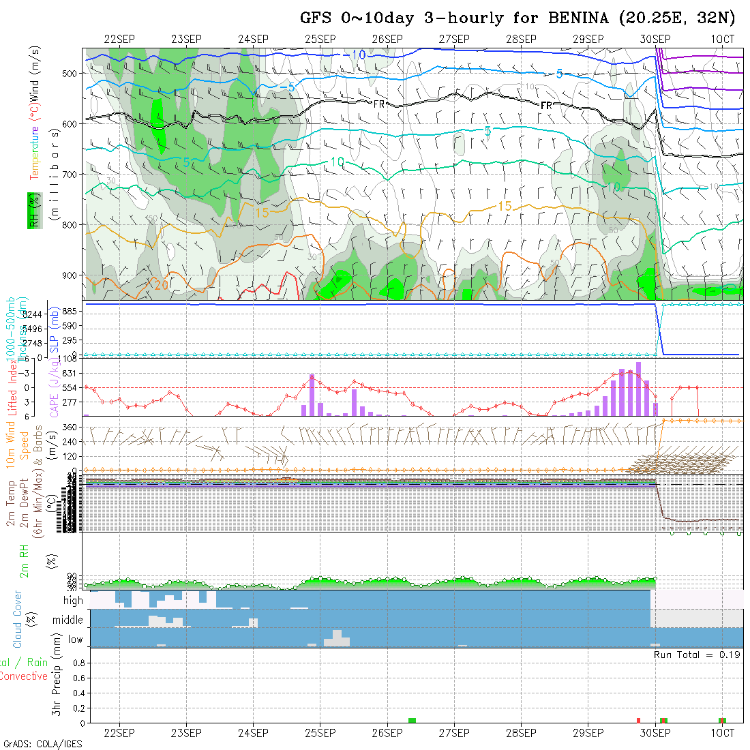The height and width of the screenshot is (750, 750).
Task: Select the 25SEP label on top axis
Action: (x=320, y=40)
